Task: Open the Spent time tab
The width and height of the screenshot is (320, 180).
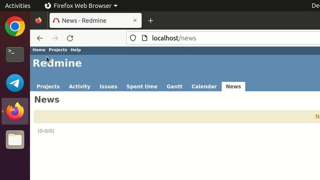Action: click(x=142, y=86)
